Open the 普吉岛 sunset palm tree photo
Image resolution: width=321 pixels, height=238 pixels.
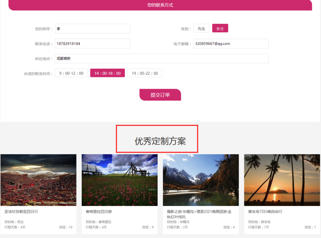(x=282, y=180)
